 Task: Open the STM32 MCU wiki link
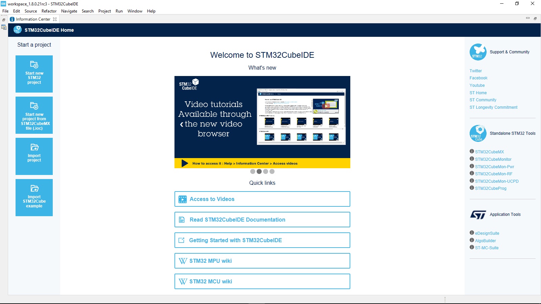[x=262, y=281]
